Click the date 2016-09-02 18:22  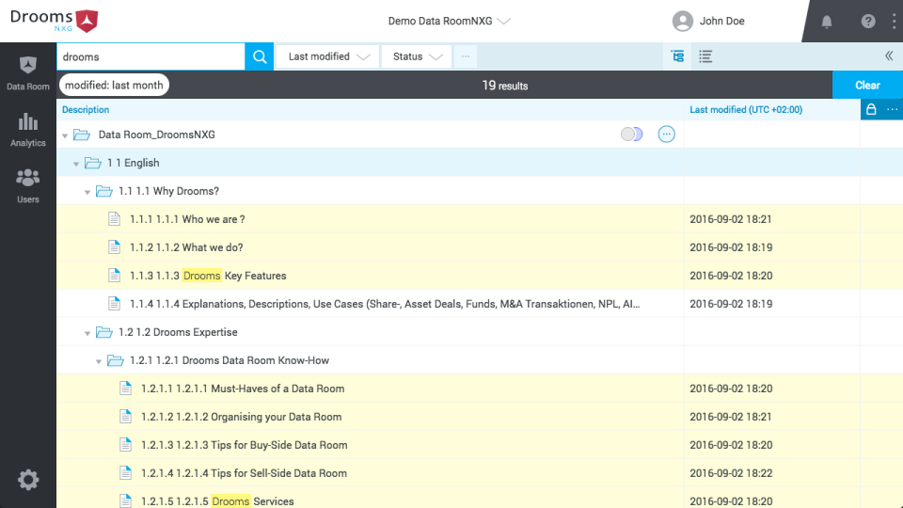731,473
